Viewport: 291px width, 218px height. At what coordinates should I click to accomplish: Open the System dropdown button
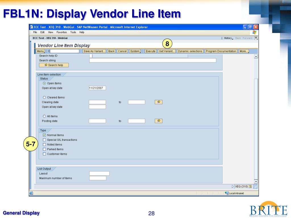[x=135, y=51]
